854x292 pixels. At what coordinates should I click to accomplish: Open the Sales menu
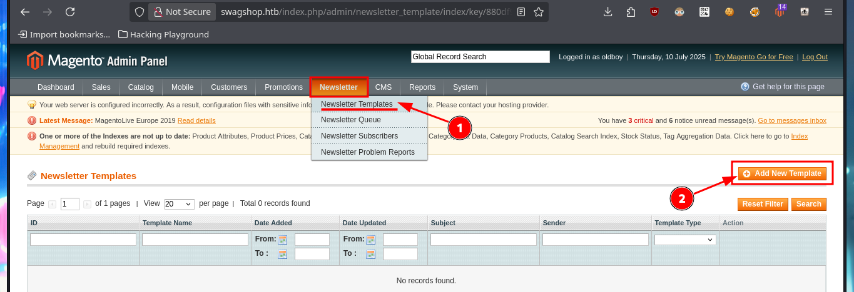[101, 87]
